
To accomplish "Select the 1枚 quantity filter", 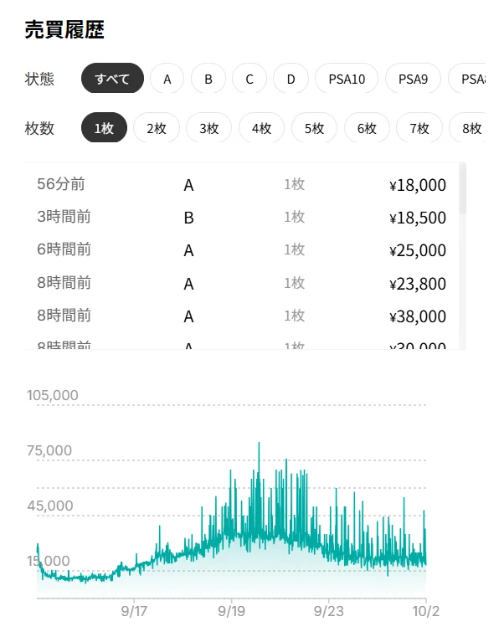I will 104,127.
